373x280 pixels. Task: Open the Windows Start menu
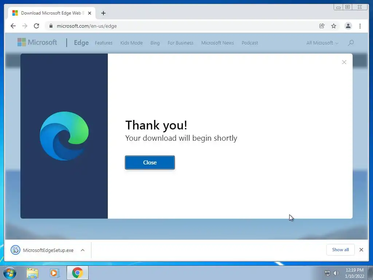[x=10, y=273]
